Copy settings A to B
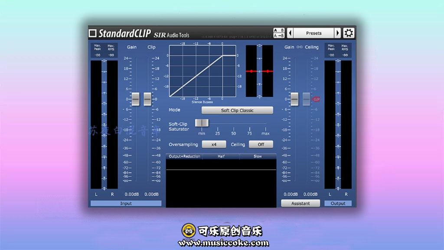Image resolution: width=444 pixels, height=250 pixels. tap(279, 36)
